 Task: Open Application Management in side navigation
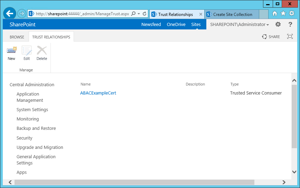tap(30, 97)
